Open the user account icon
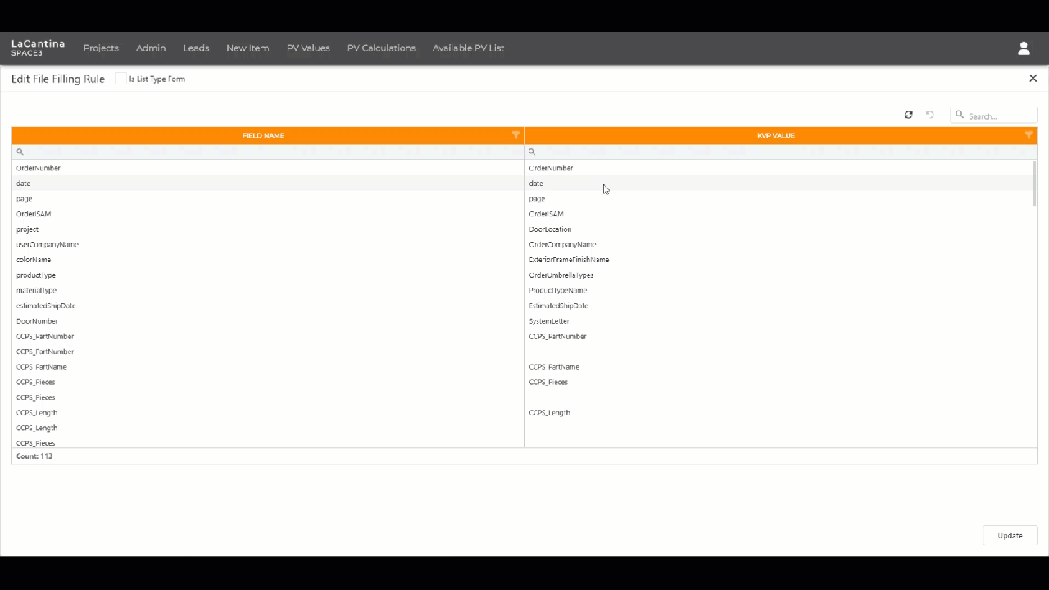1049x590 pixels. [x=1024, y=48]
